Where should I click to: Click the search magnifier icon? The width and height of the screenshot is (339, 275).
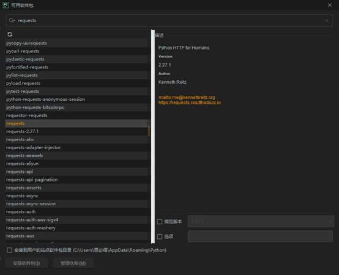(x=12, y=21)
